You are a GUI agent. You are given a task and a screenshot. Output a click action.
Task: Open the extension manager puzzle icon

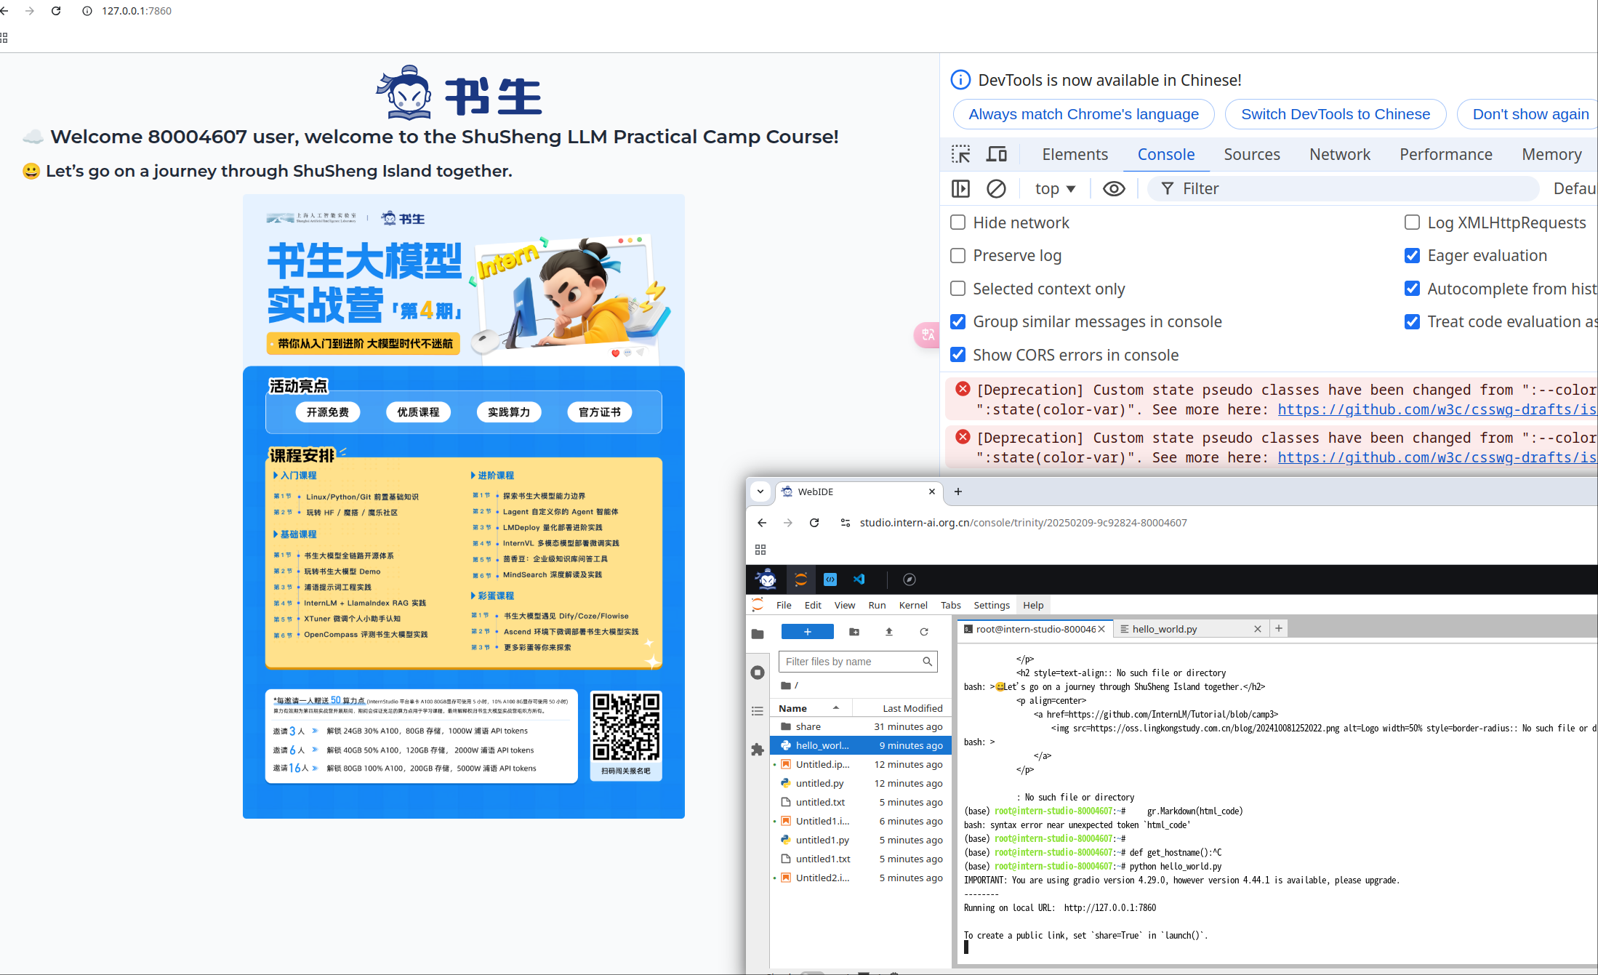tap(758, 749)
